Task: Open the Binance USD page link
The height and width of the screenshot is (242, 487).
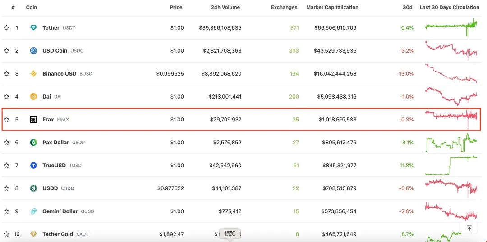Action: pyautogui.click(x=60, y=74)
